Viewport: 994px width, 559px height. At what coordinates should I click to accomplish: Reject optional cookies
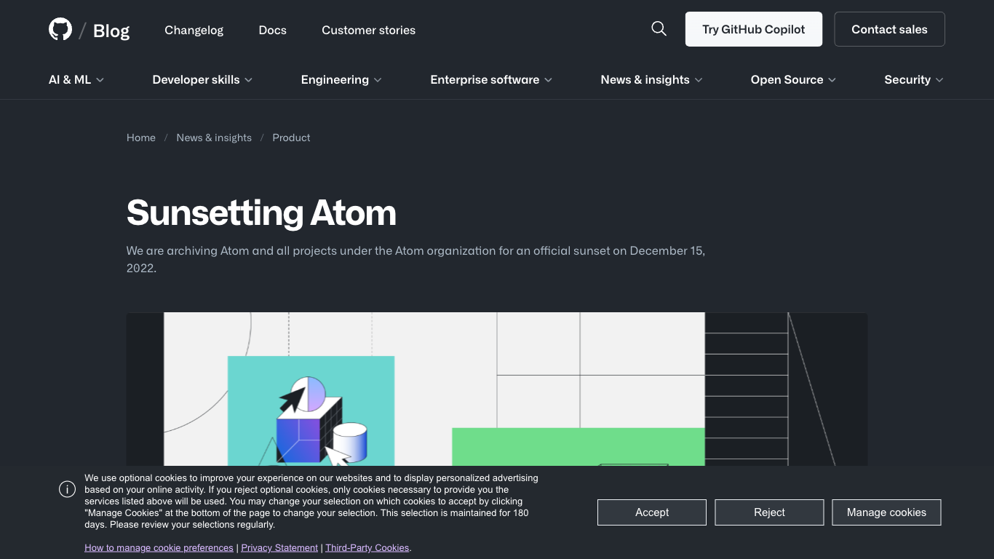pos(769,512)
